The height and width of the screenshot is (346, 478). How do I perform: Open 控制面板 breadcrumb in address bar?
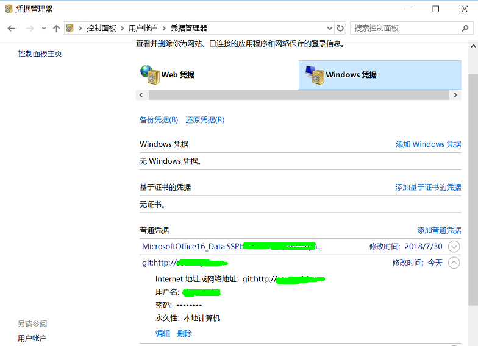(101, 28)
